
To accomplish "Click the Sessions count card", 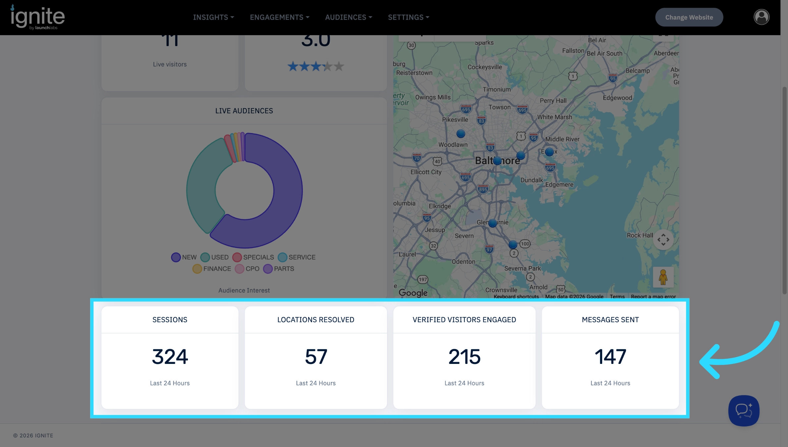I will (170, 357).
